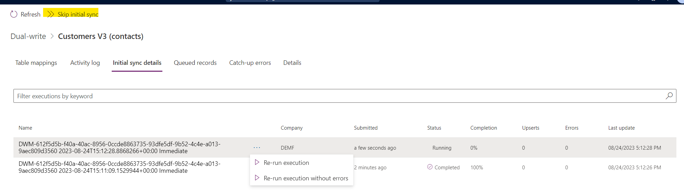Click the Status column header

click(x=434, y=128)
